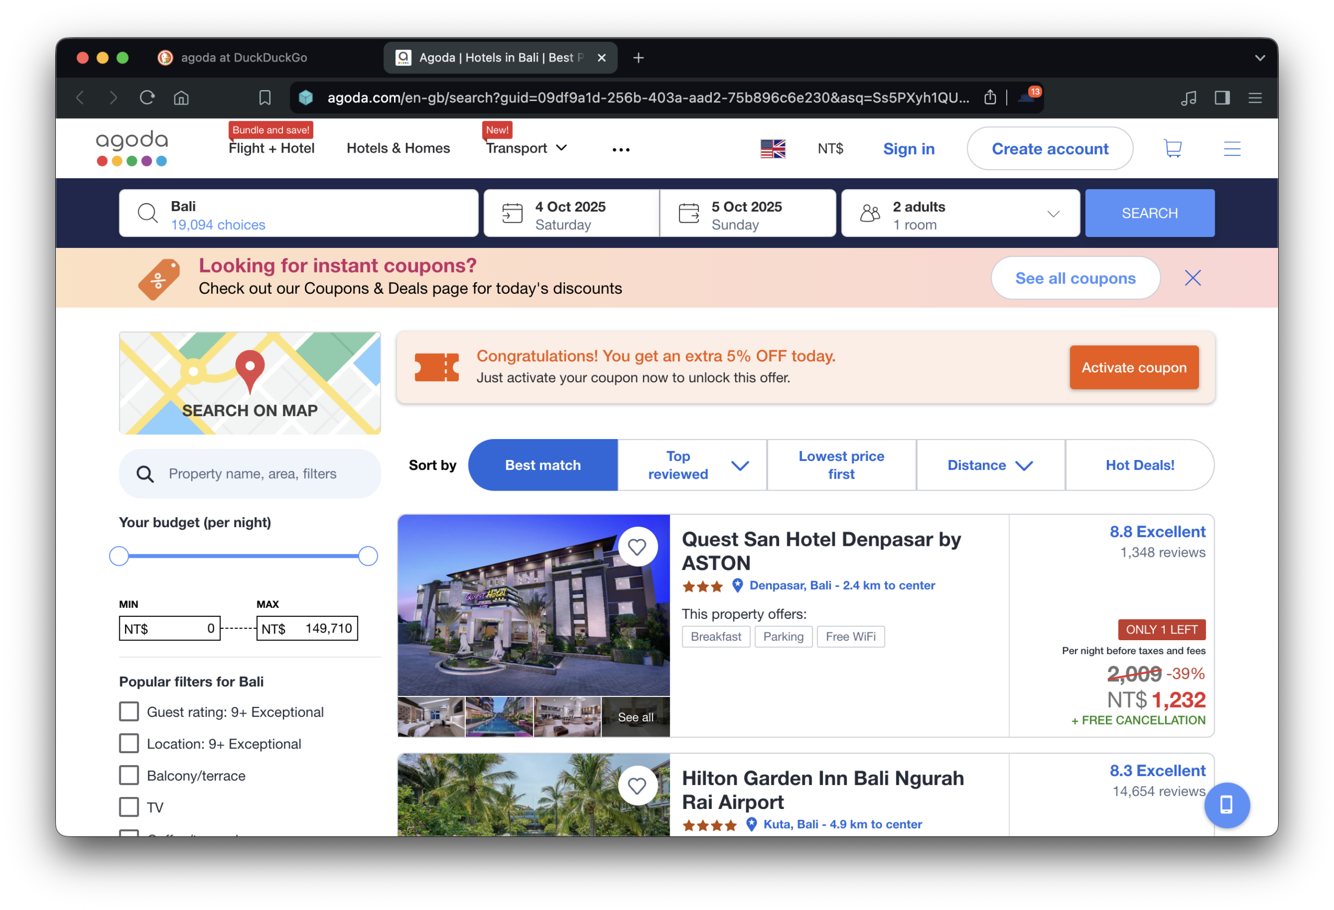This screenshot has width=1334, height=910.
Task: Expand the Transport dropdown
Action: (526, 148)
